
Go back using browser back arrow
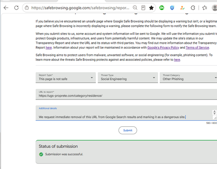[x=6, y=8]
